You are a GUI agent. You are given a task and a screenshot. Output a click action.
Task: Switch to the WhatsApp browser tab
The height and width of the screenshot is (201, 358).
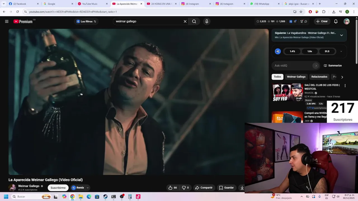(x=265, y=4)
